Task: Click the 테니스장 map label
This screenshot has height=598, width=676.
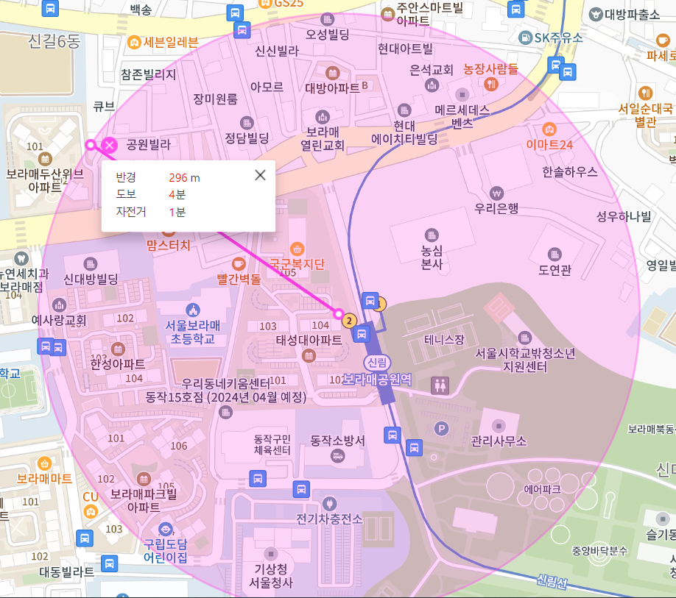Action: coord(444,340)
